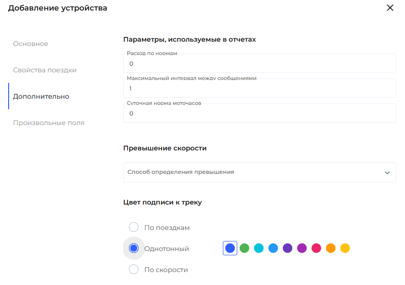Enable the По скорости radio button
The width and height of the screenshot is (405, 285).
coord(134,269)
